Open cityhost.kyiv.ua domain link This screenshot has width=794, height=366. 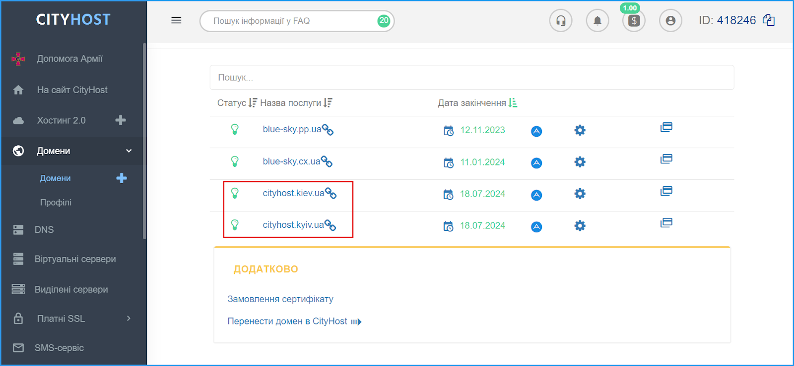coord(293,225)
